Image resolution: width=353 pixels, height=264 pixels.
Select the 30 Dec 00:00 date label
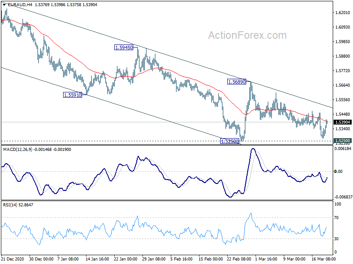pos(41,259)
